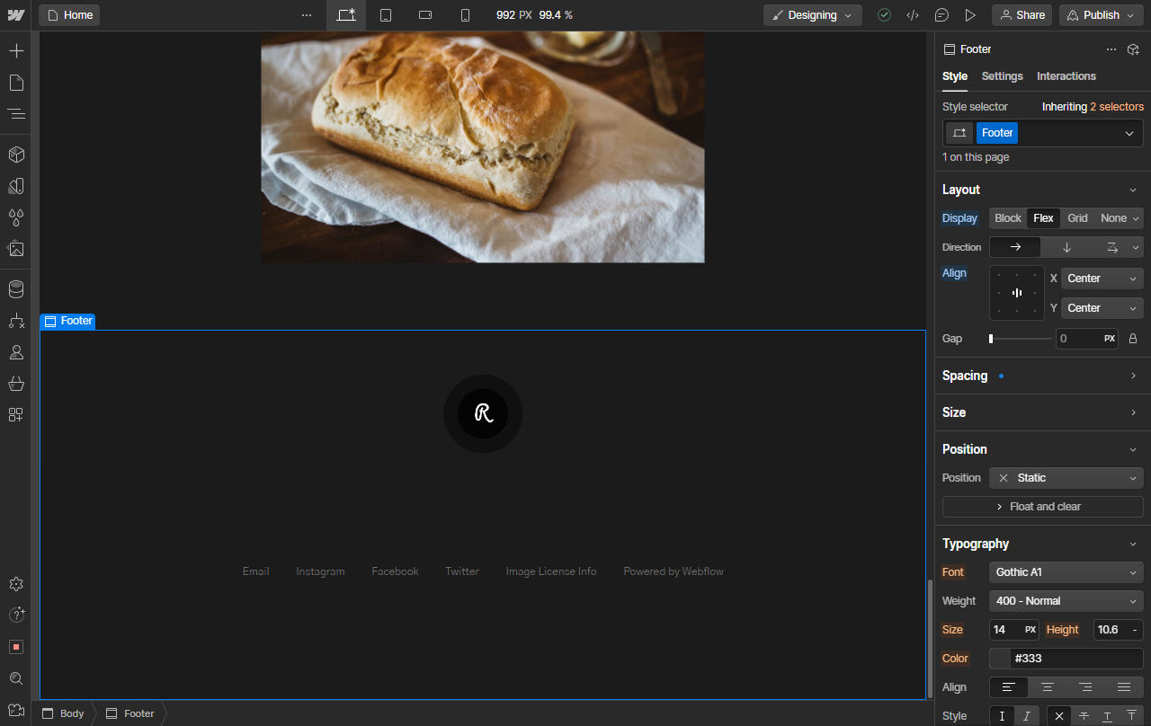1151x726 pixels.
Task: Open the Pages panel icon
Action: 16,83
